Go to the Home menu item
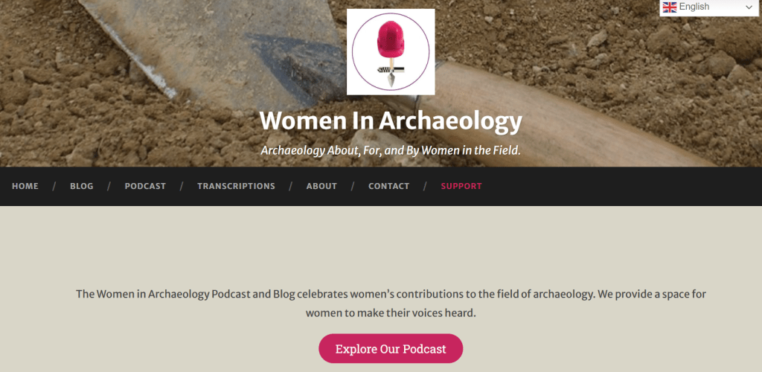Viewport: 762px width, 372px height. [25, 186]
